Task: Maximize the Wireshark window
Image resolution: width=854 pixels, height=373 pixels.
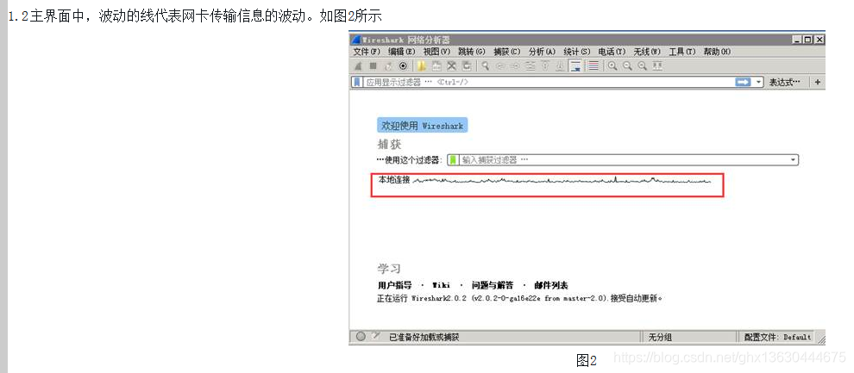Action: click(x=807, y=40)
